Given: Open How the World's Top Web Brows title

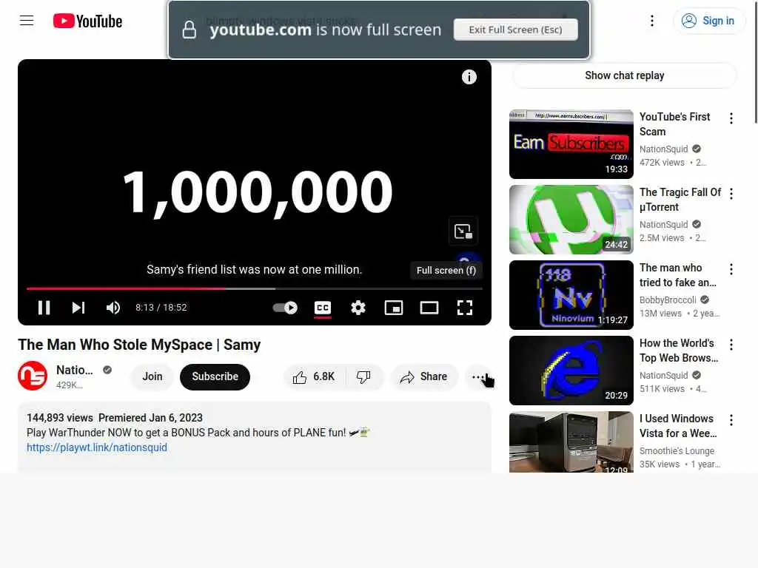Looking at the screenshot, I should pyautogui.click(x=679, y=350).
